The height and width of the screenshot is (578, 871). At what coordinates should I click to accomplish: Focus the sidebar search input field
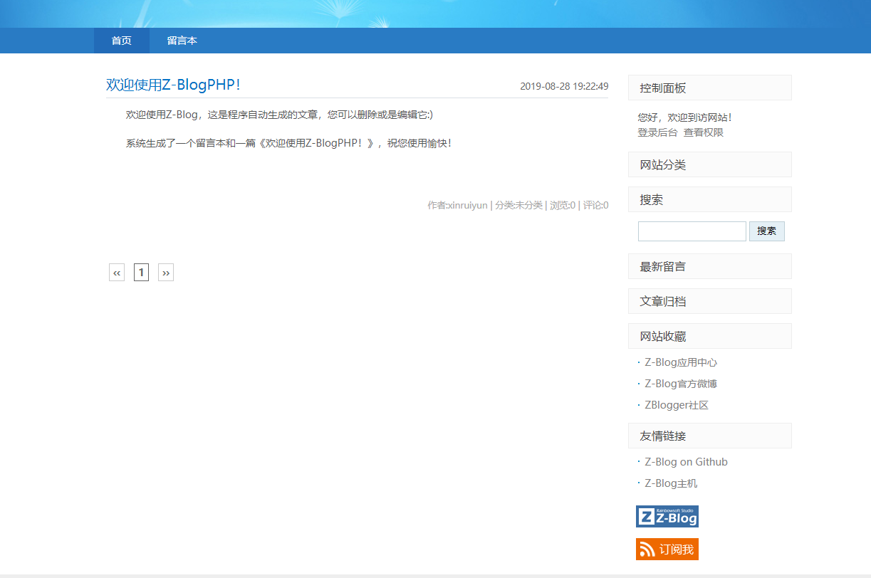point(692,231)
